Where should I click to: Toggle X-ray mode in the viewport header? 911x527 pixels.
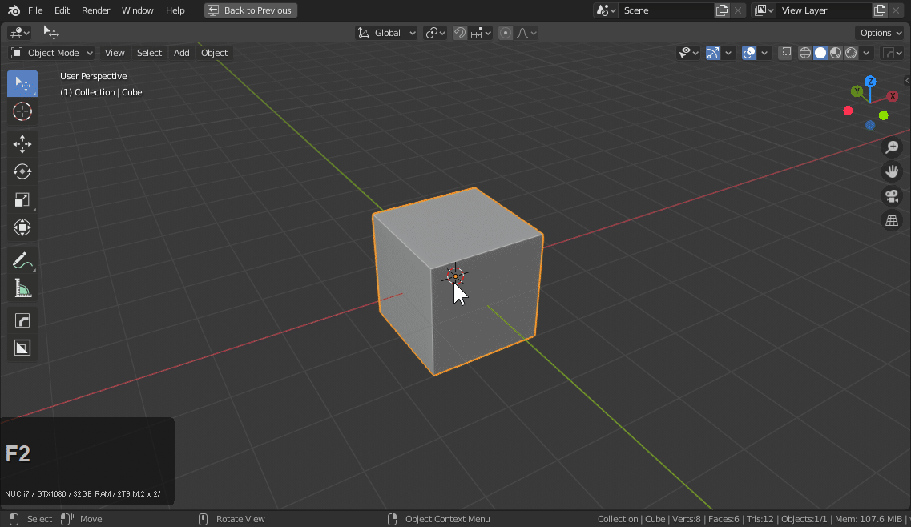tap(785, 53)
